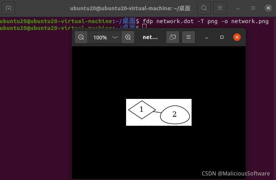This screenshot has height=180, width=276.
Task: Close the image viewer with the red button
Action: 237,37
